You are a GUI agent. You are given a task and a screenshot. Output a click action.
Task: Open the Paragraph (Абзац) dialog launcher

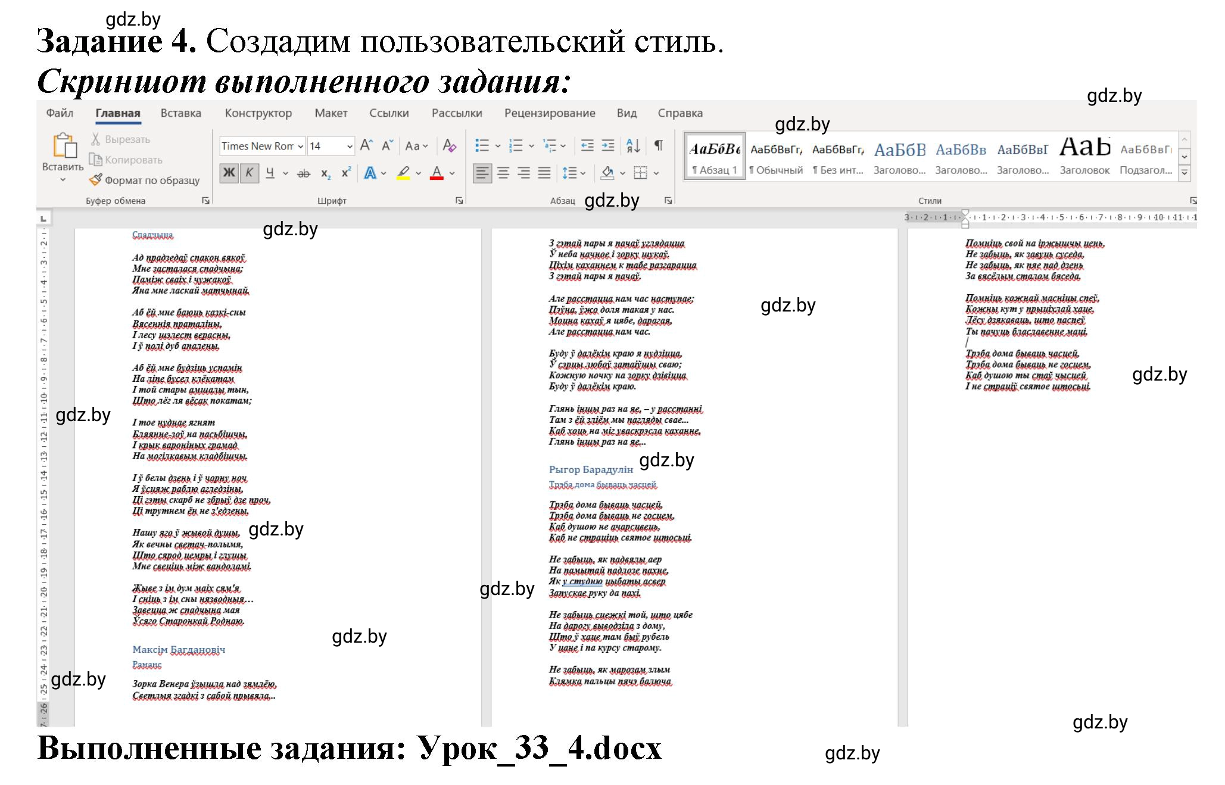(x=668, y=201)
